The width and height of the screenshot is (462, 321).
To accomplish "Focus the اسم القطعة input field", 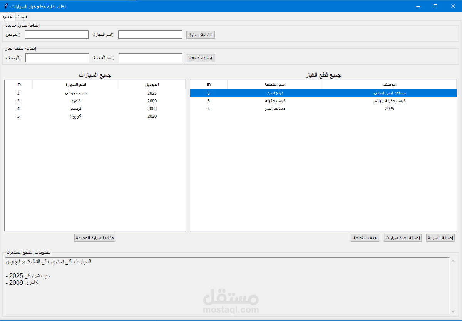I will [x=151, y=58].
